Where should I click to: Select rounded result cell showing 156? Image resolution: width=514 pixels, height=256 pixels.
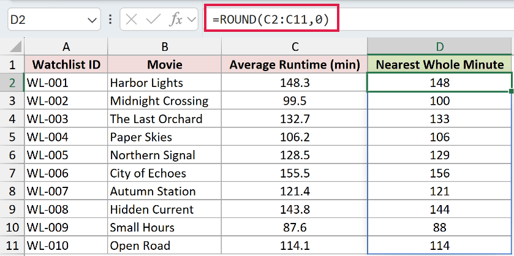coord(440,173)
